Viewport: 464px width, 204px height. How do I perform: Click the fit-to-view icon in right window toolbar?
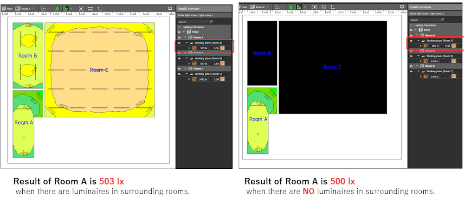click(315, 7)
